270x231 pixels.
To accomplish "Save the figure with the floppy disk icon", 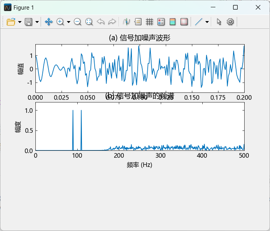I will pyautogui.click(x=28, y=22).
